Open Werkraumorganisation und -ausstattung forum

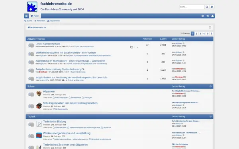click(x=67, y=133)
